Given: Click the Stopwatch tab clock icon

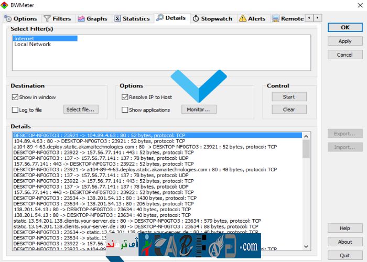Looking at the screenshot, I should [x=196, y=18].
